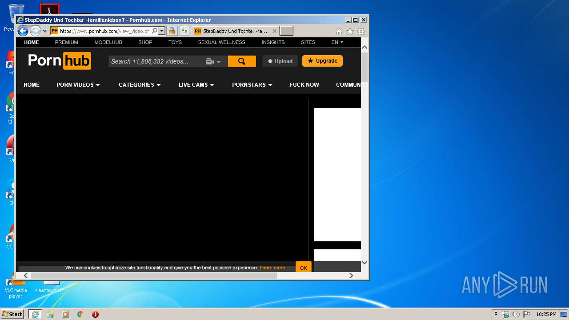The image size is (569, 320).
Task: Click the site logo
Action: coord(60,61)
